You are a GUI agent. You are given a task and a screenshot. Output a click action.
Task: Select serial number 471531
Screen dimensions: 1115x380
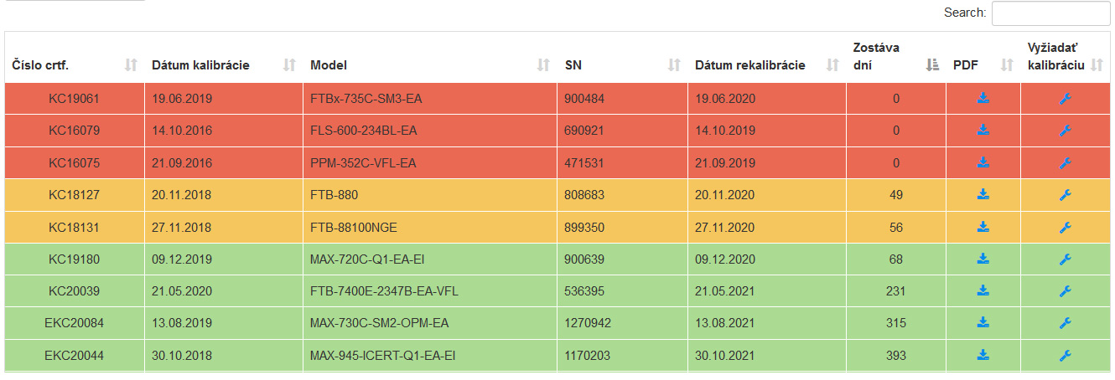pyautogui.click(x=584, y=163)
